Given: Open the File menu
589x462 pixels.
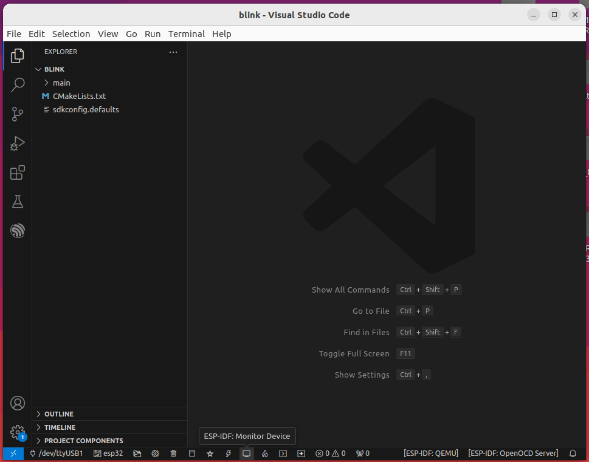Looking at the screenshot, I should [14, 34].
